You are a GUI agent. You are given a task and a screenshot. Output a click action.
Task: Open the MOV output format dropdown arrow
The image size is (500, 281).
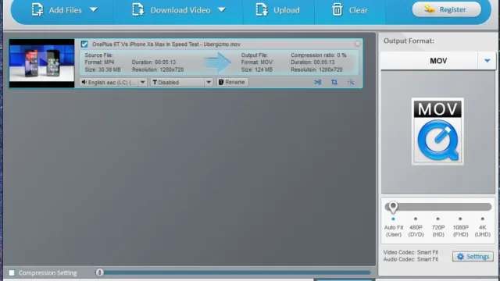tap(487, 61)
